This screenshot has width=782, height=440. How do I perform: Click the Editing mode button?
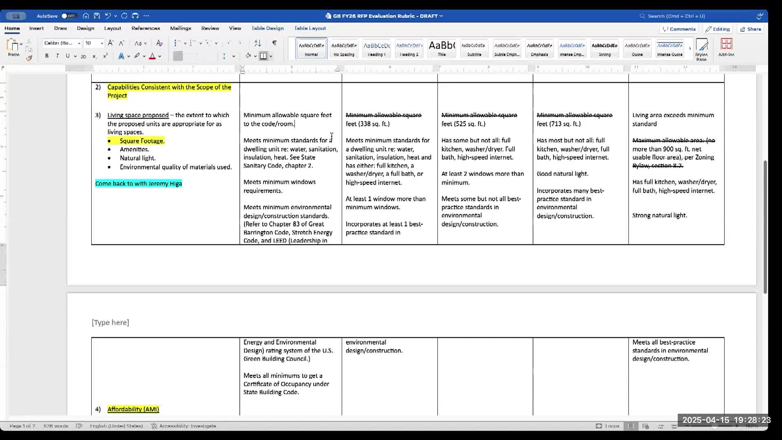coord(718,29)
